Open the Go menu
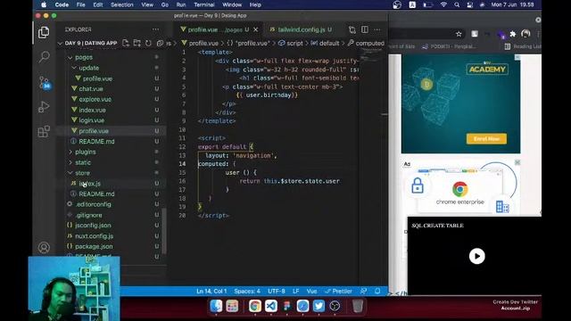The height and width of the screenshot is (321, 571). click(x=164, y=4)
